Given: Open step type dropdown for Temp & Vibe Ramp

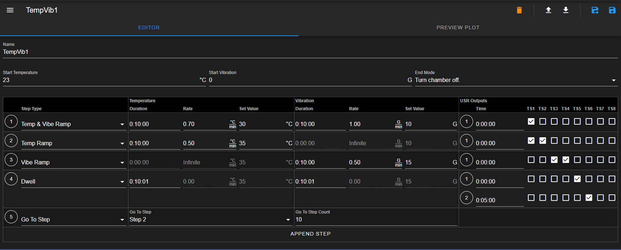Looking at the screenshot, I should click(74, 124).
